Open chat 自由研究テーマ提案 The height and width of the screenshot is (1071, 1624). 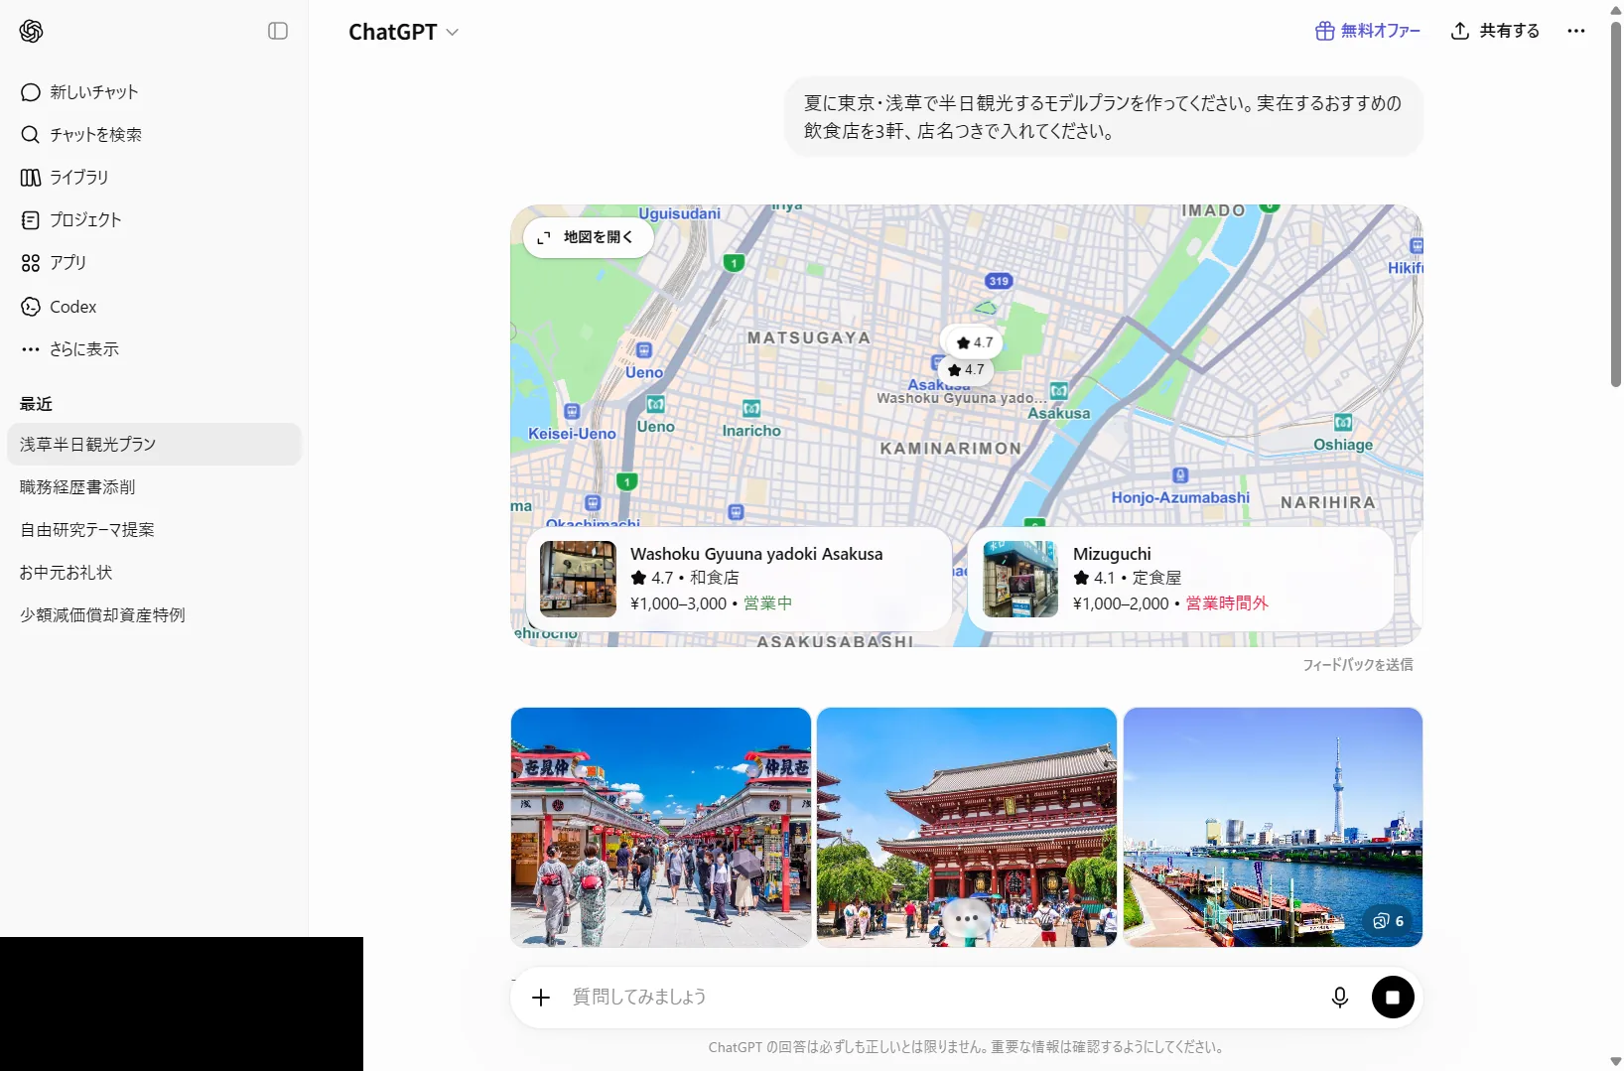154,530
